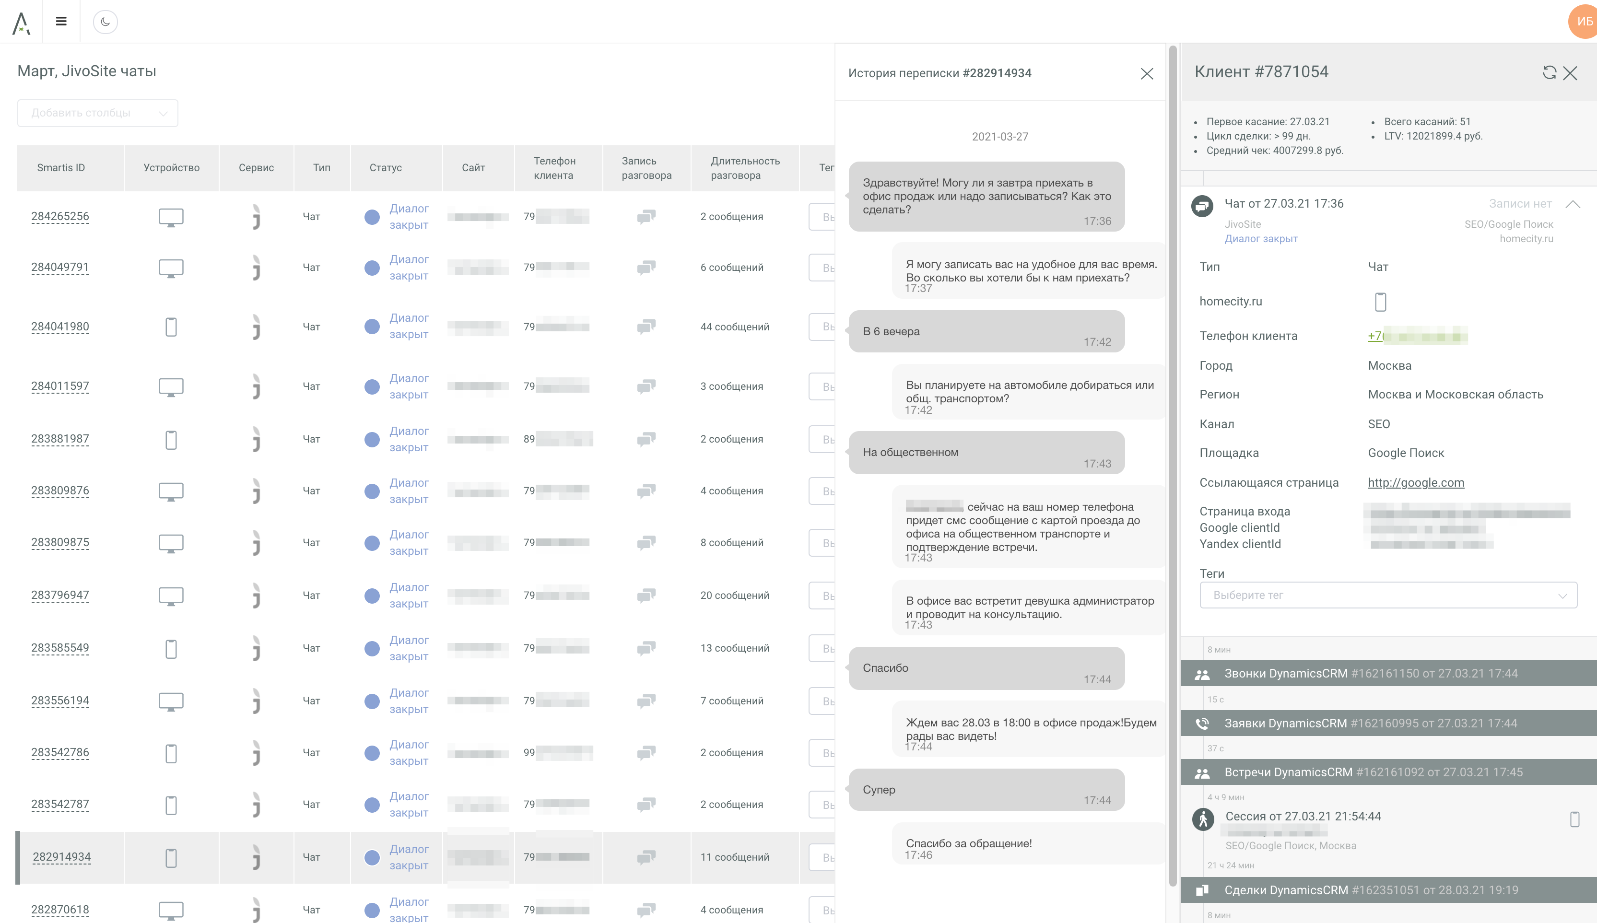Image resolution: width=1597 pixels, height=923 pixels.
Task: Click chat bubble icon next to Чат от 27.03.21
Action: coord(1202,206)
